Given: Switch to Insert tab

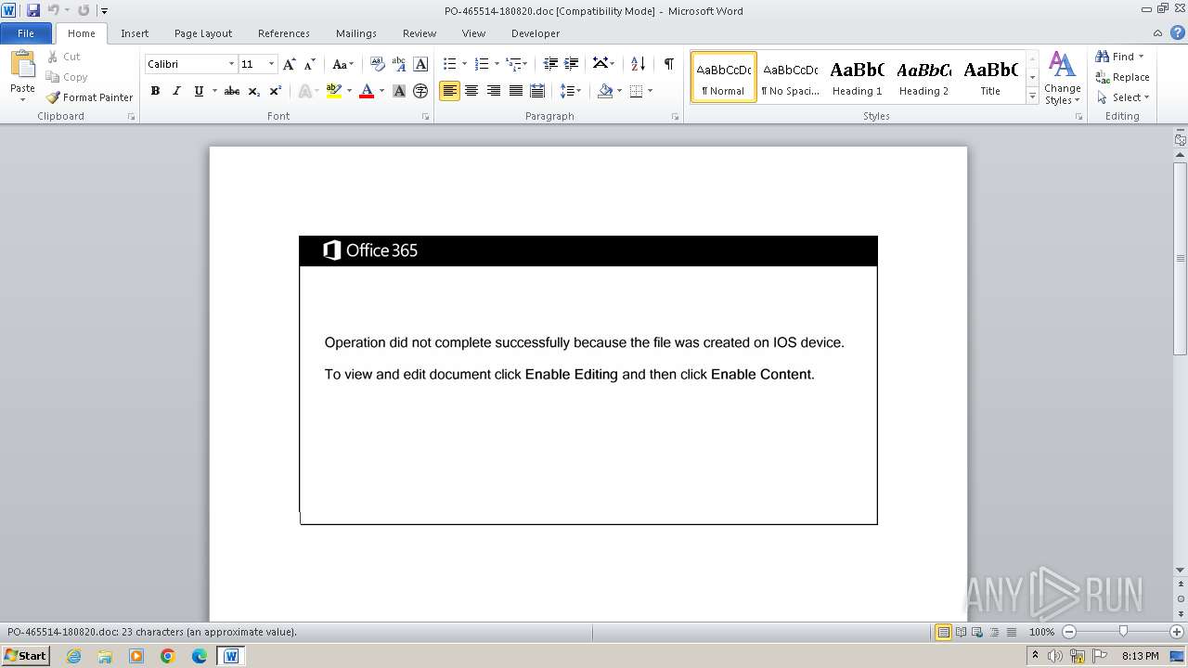Looking at the screenshot, I should (135, 33).
